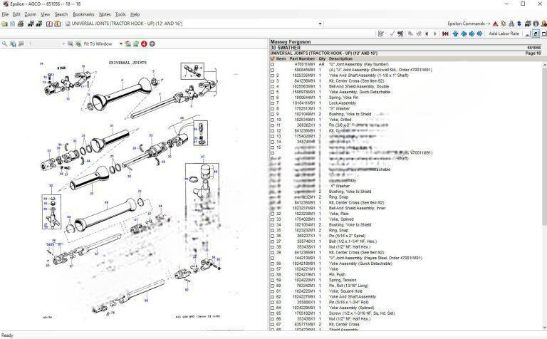Image resolution: width=547 pixels, height=339 pixels.
Task: Tick item 2 Yoke And Shaft Assembly checkbox
Action: pos(273,75)
